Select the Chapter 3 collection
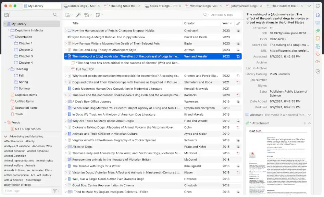Screen dimensions: 324x197 (x=26, y=56)
